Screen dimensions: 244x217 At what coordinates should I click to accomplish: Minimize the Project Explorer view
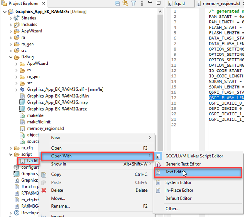click(150, 2)
